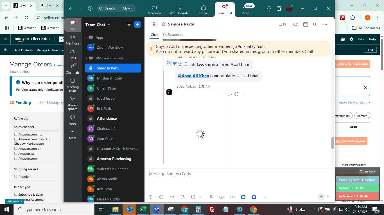Viewport: 384px width, 215px height.
Task: Open emoji picker in message composer
Action: point(161,197)
